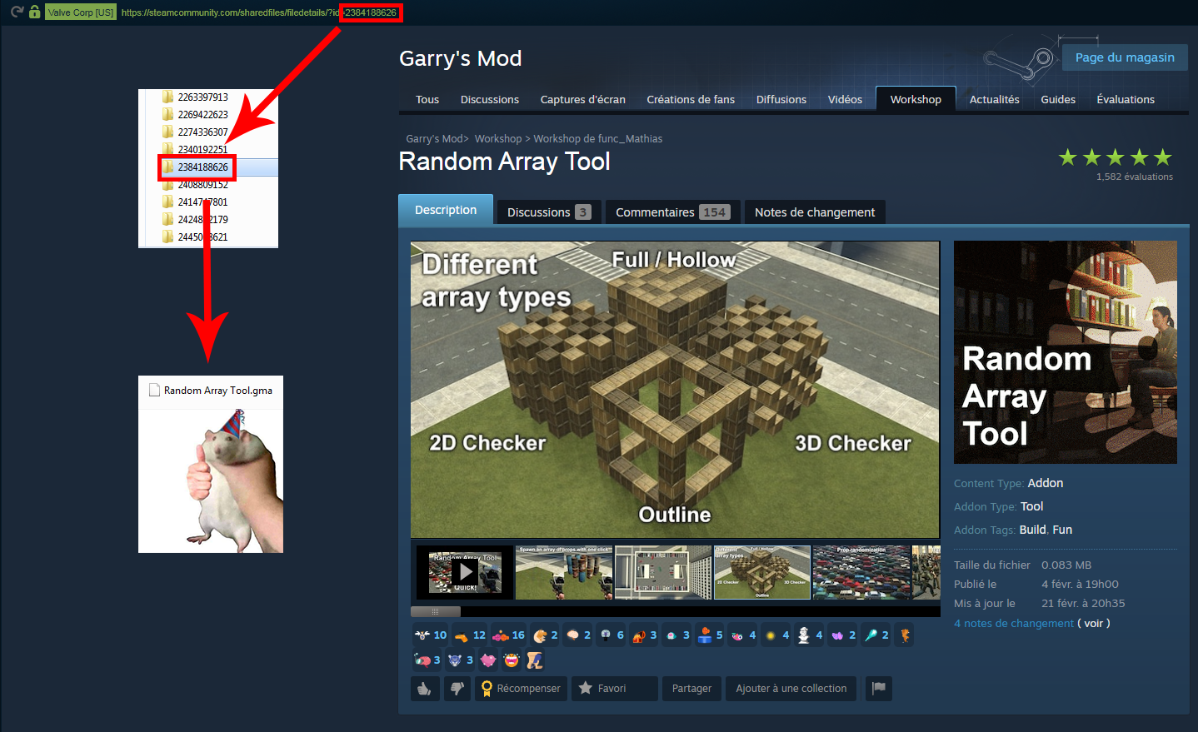Switch to the Captures d'écran tab
This screenshot has height=732, width=1198.
pyautogui.click(x=583, y=99)
